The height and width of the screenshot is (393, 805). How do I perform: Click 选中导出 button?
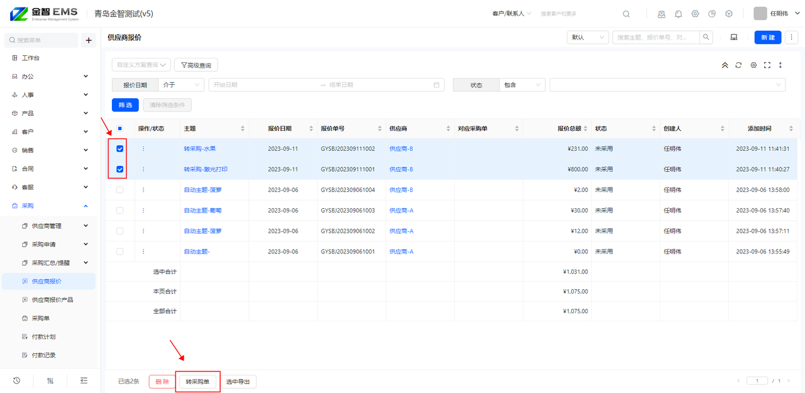238,382
